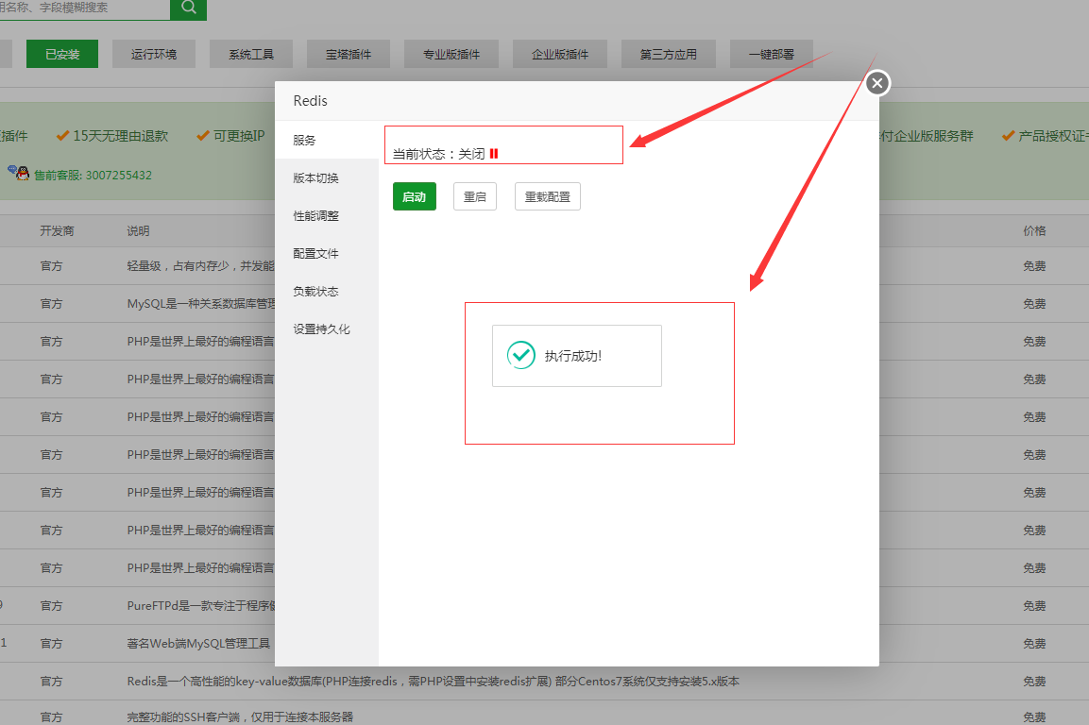1089x725 pixels.
Task: Select 服务 in the Redis sidebar
Action: 327,141
